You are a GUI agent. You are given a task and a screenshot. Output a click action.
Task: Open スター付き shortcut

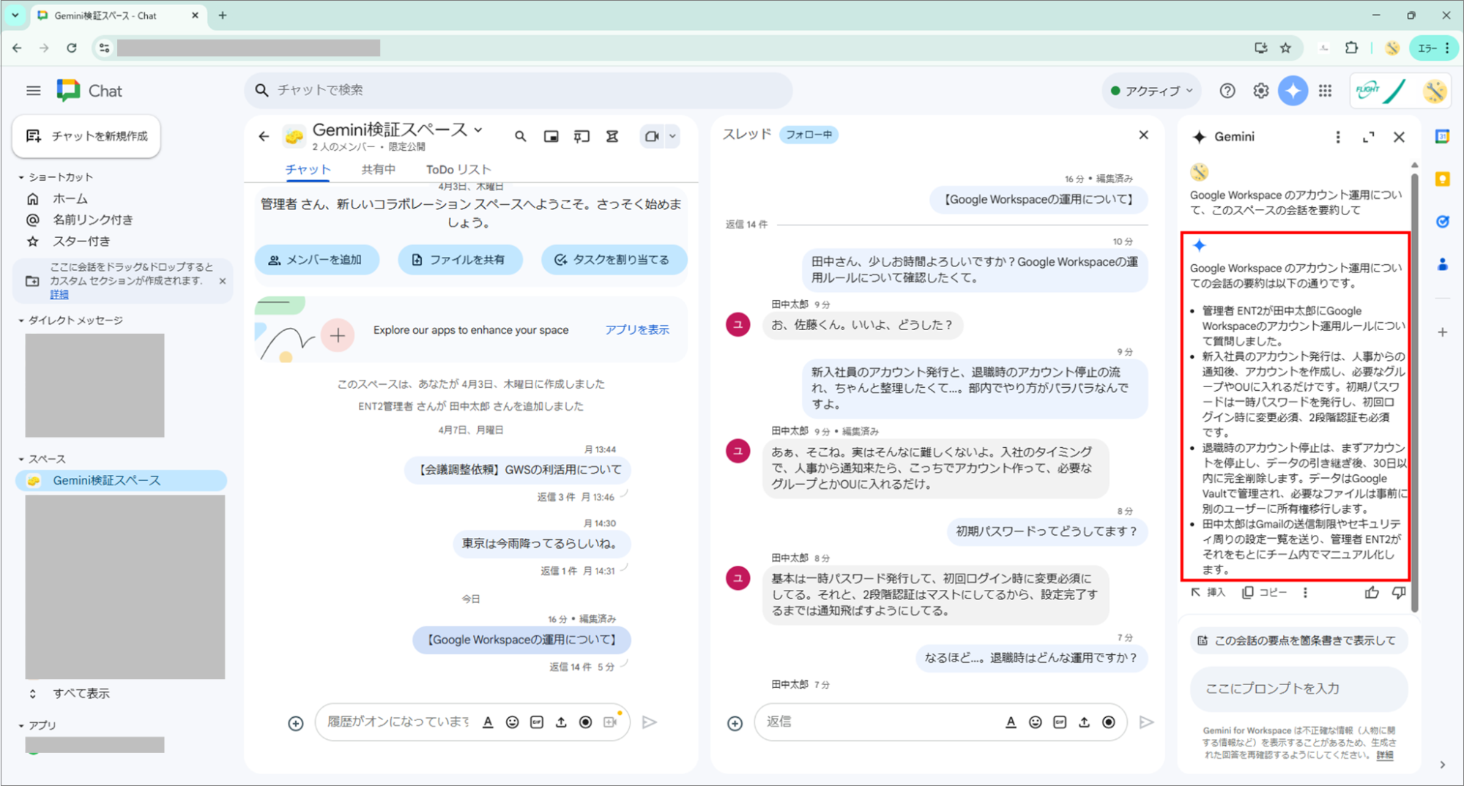coord(81,241)
